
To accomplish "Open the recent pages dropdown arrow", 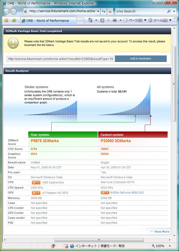I will (x=19, y=11).
